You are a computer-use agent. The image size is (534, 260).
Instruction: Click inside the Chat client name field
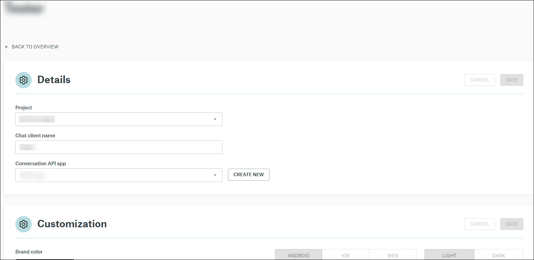tap(119, 147)
